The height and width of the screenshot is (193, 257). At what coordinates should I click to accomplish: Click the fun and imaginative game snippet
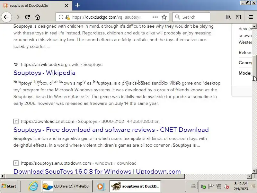tap(110, 142)
